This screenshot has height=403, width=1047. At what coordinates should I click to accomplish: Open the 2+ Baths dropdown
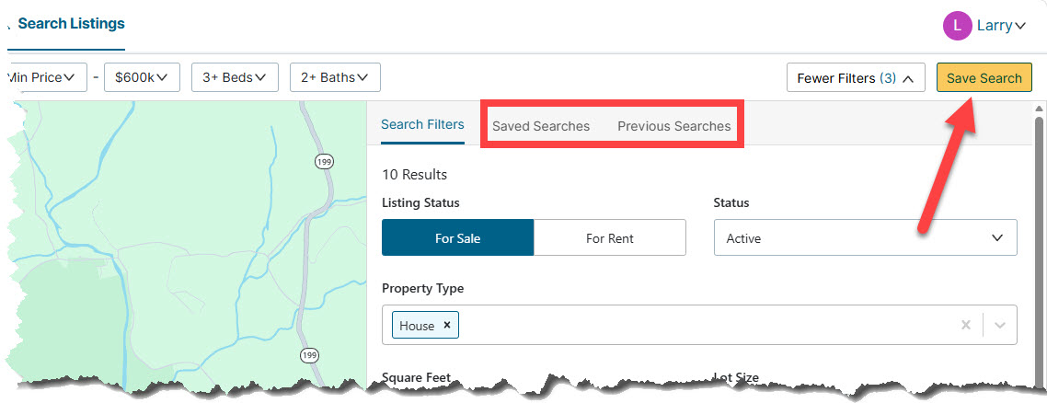click(x=335, y=77)
